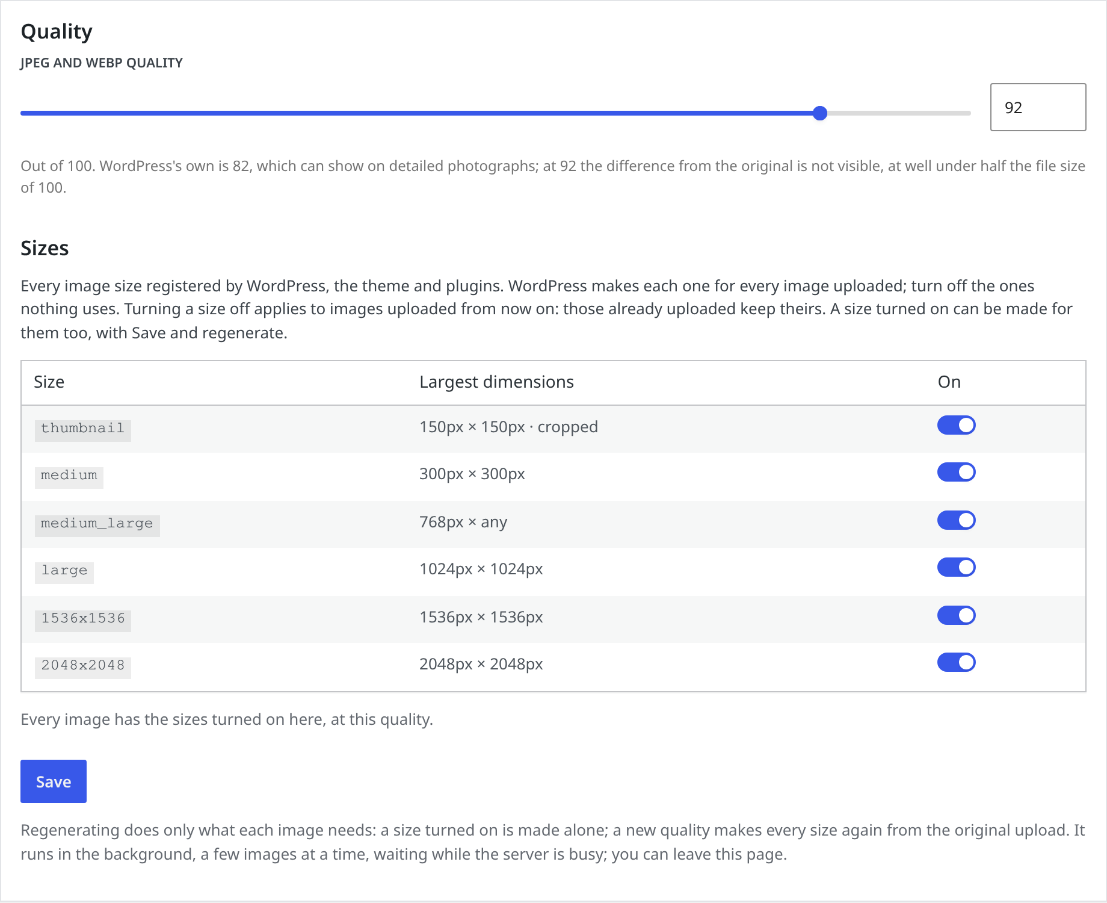Click the 'Largest dimensions' column header

click(x=496, y=382)
